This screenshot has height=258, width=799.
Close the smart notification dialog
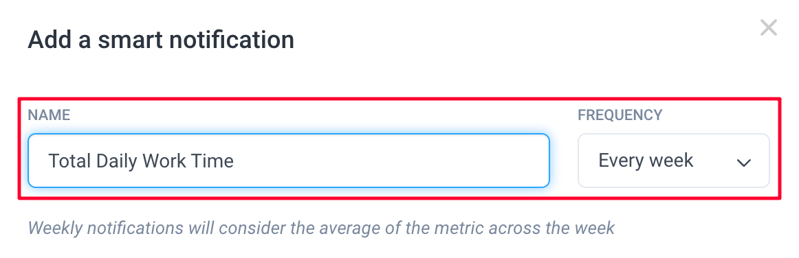[769, 28]
